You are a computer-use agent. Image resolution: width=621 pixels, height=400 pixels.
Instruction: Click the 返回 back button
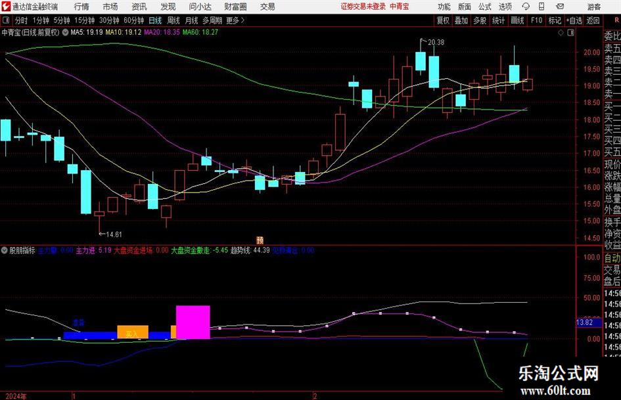pos(593,20)
